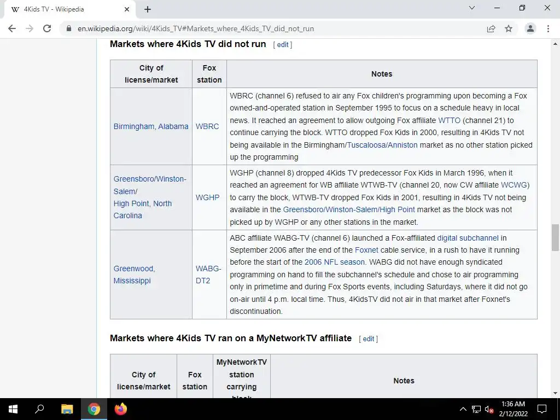Screen dimensions: 560x420
Task: Reload the Wikipedia page
Action: coord(47,28)
